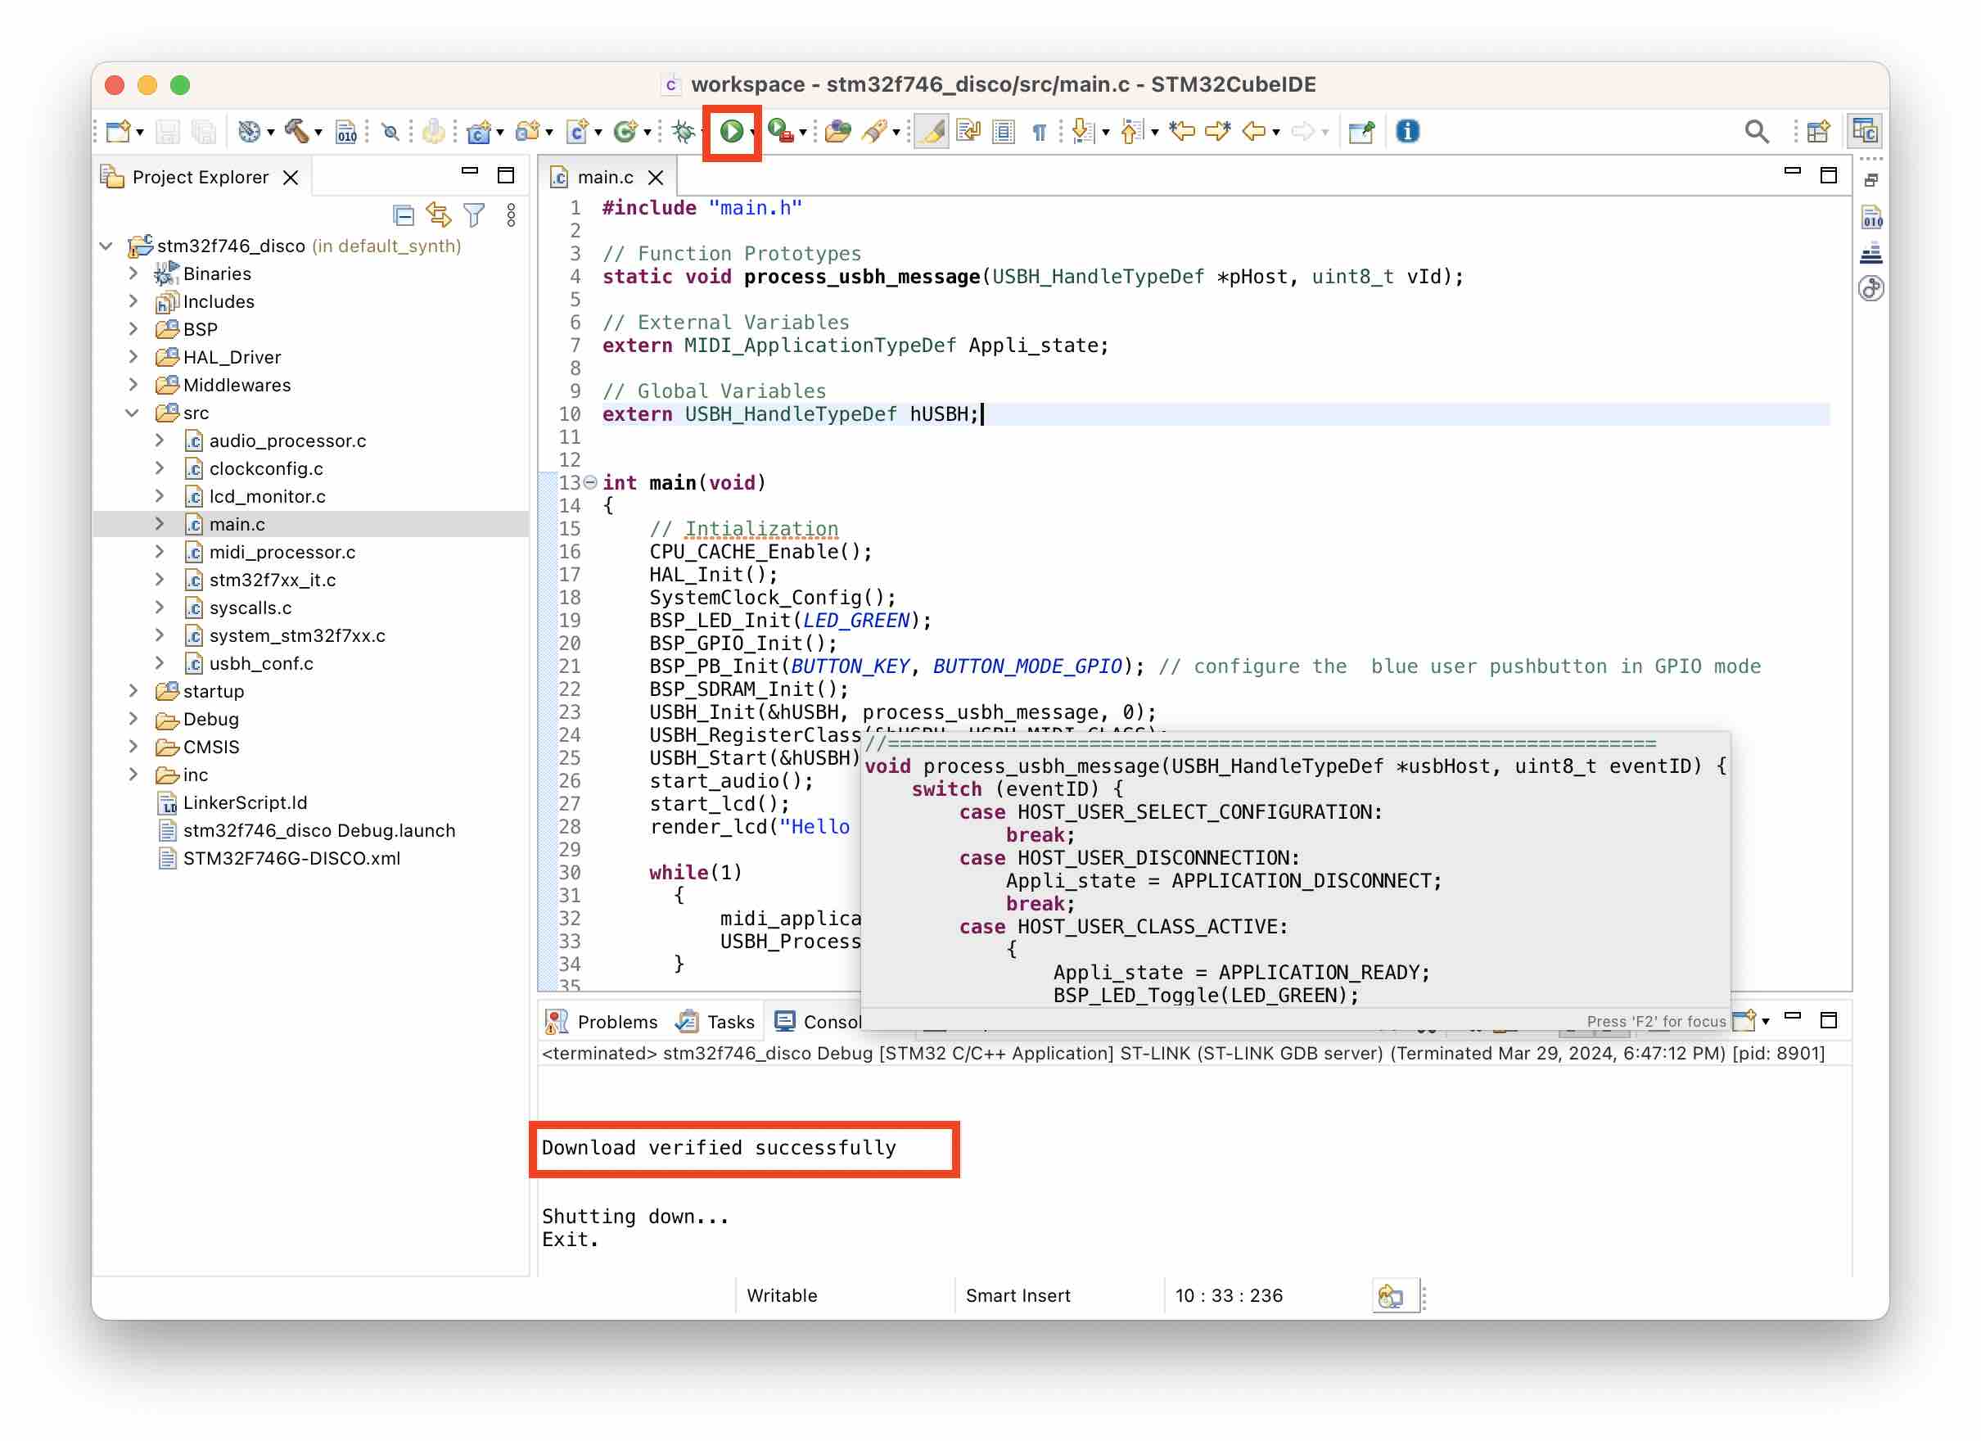Open LinkerScript.ld file
This screenshot has width=1981, height=1441.
245,803
